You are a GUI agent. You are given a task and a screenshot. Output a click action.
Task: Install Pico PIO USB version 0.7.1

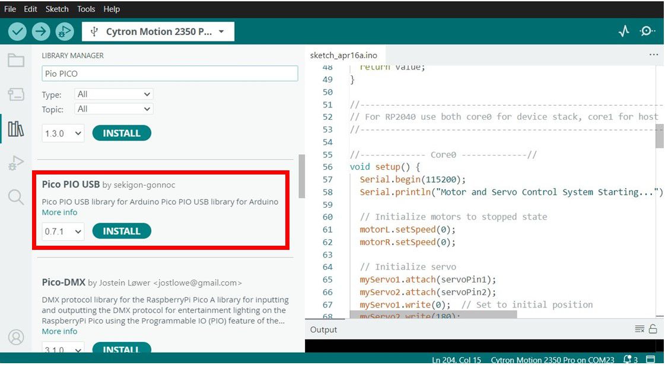pyautogui.click(x=122, y=231)
